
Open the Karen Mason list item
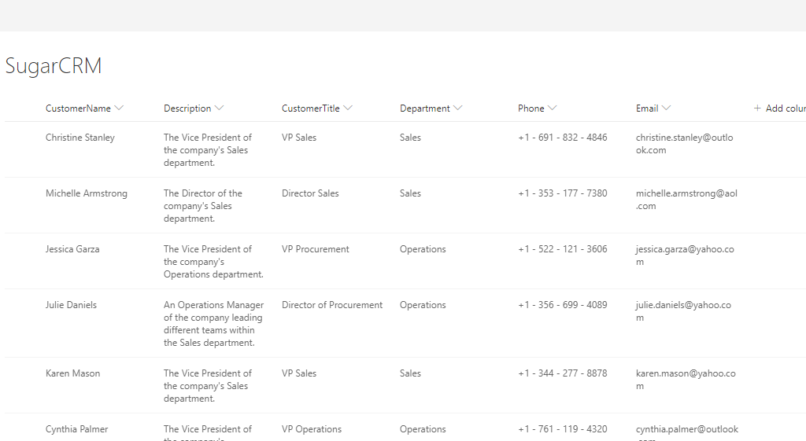tap(73, 373)
